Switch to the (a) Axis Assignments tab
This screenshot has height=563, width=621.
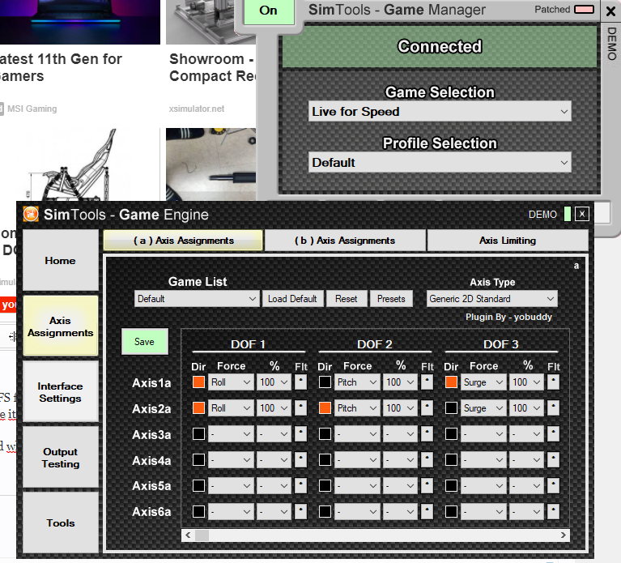[183, 241]
